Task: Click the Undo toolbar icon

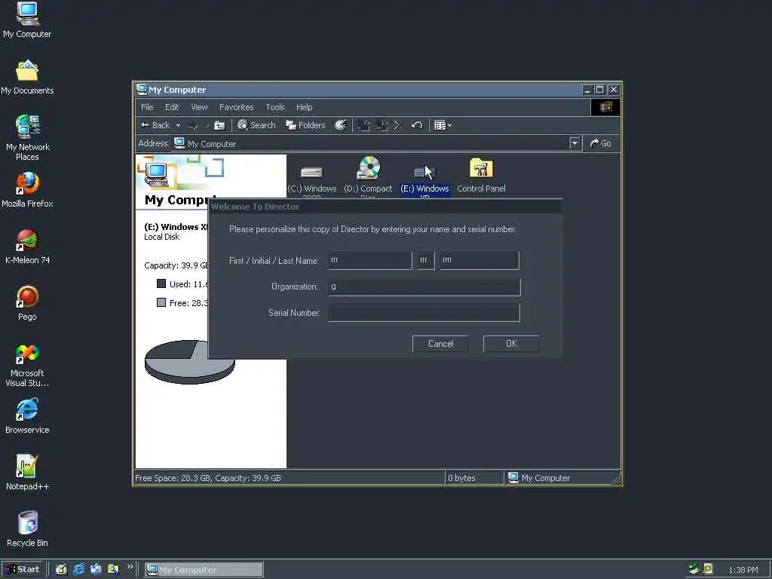Action: tap(416, 126)
